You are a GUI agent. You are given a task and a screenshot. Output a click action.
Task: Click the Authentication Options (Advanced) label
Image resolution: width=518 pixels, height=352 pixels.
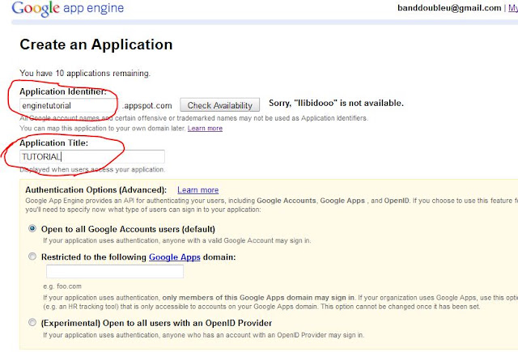(96, 190)
